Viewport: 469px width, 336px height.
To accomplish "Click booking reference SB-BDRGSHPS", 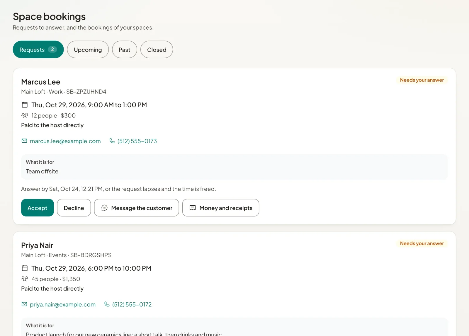I will (91, 255).
